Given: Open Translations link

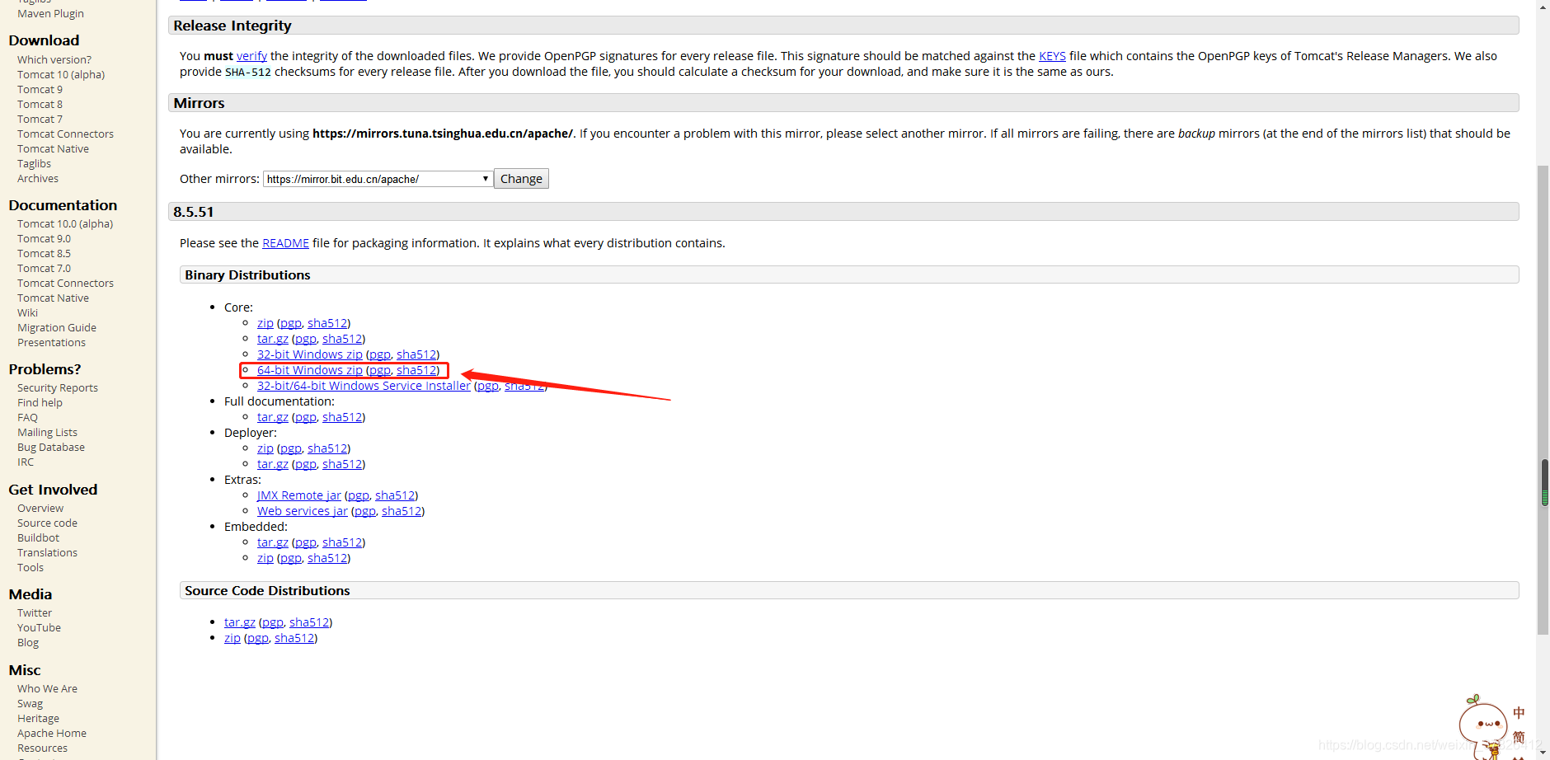Looking at the screenshot, I should point(47,552).
